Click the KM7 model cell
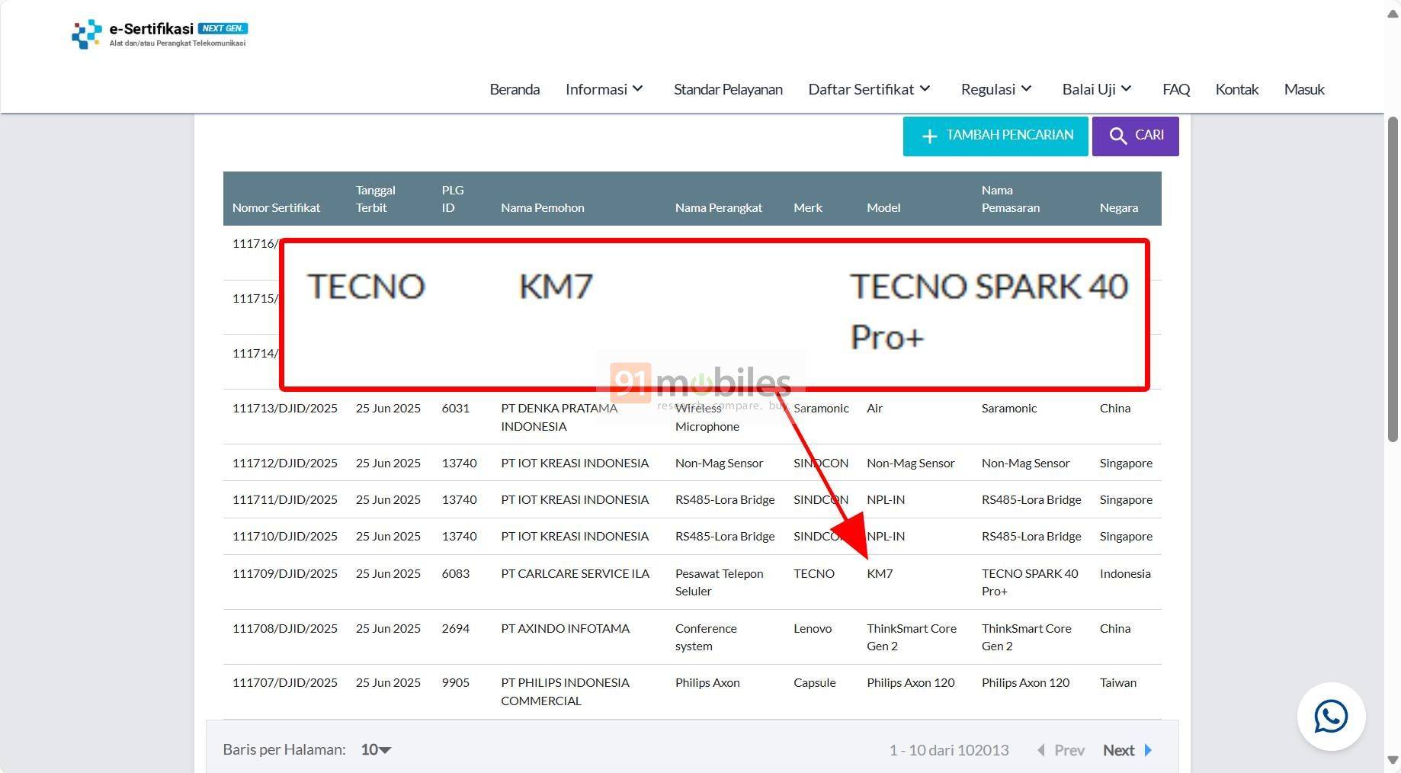This screenshot has width=1401, height=773. tap(880, 573)
